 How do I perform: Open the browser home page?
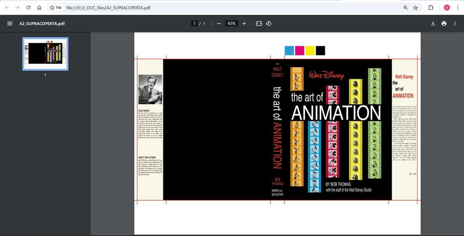pyautogui.click(x=39, y=8)
